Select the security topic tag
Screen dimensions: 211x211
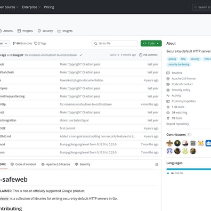click(x=195, y=59)
